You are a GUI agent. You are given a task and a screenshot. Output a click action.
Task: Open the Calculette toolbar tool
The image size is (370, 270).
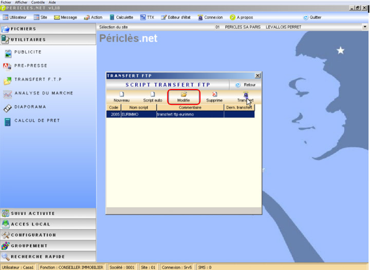tap(120, 17)
